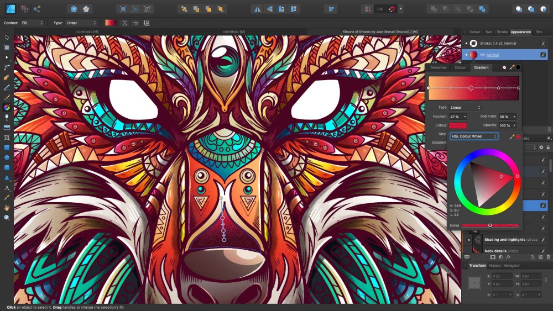Select the Rectangle shape tool
The image size is (553, 311).
pos(7,147)
